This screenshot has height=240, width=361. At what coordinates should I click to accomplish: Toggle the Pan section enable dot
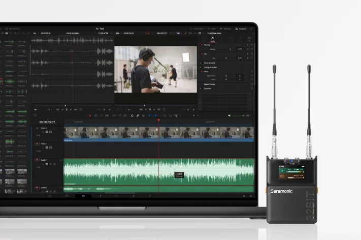coord(202,54)
